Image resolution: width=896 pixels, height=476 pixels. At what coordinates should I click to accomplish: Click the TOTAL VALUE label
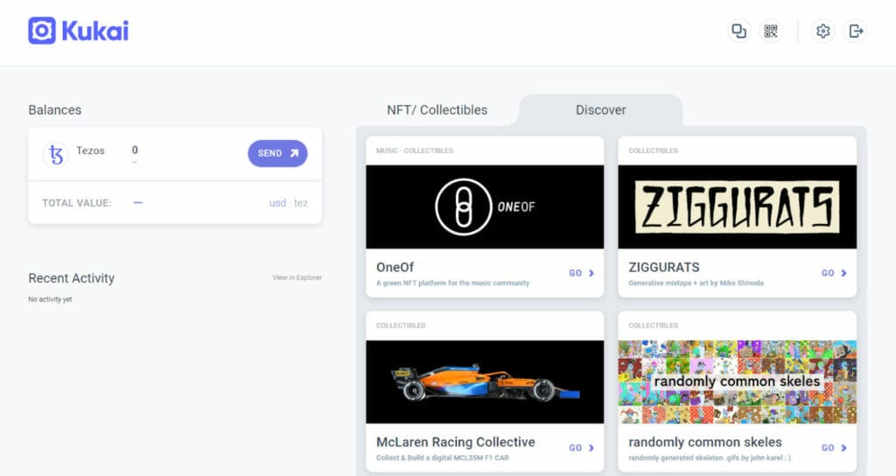pyautogui.click(x=77, y=203)
